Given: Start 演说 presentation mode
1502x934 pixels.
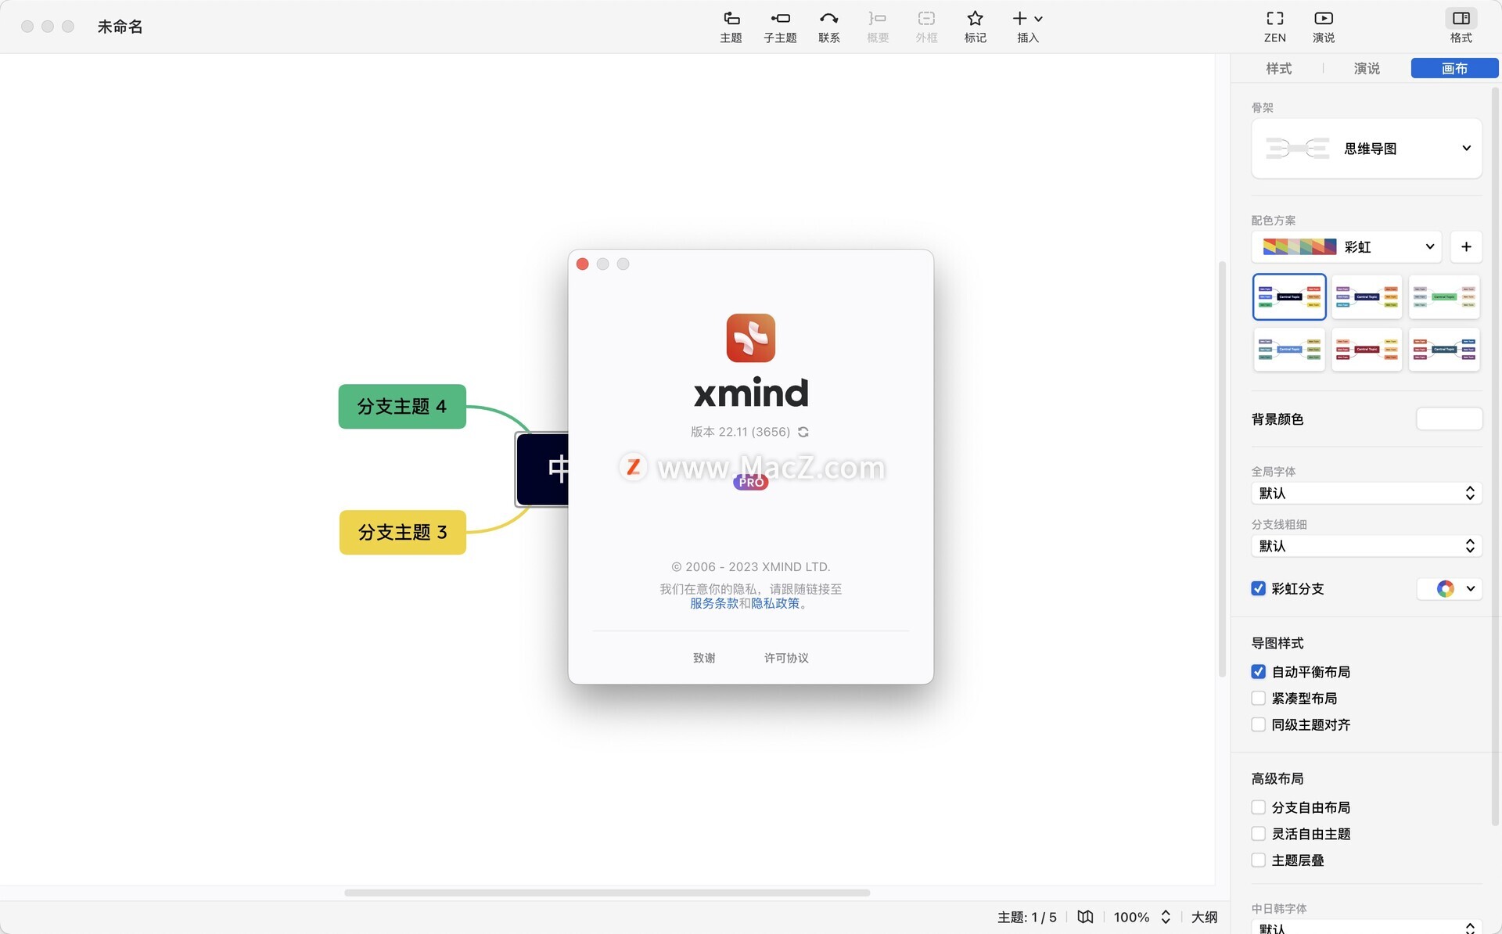Looking at the screenshot, I should (x=1323, y=26).
